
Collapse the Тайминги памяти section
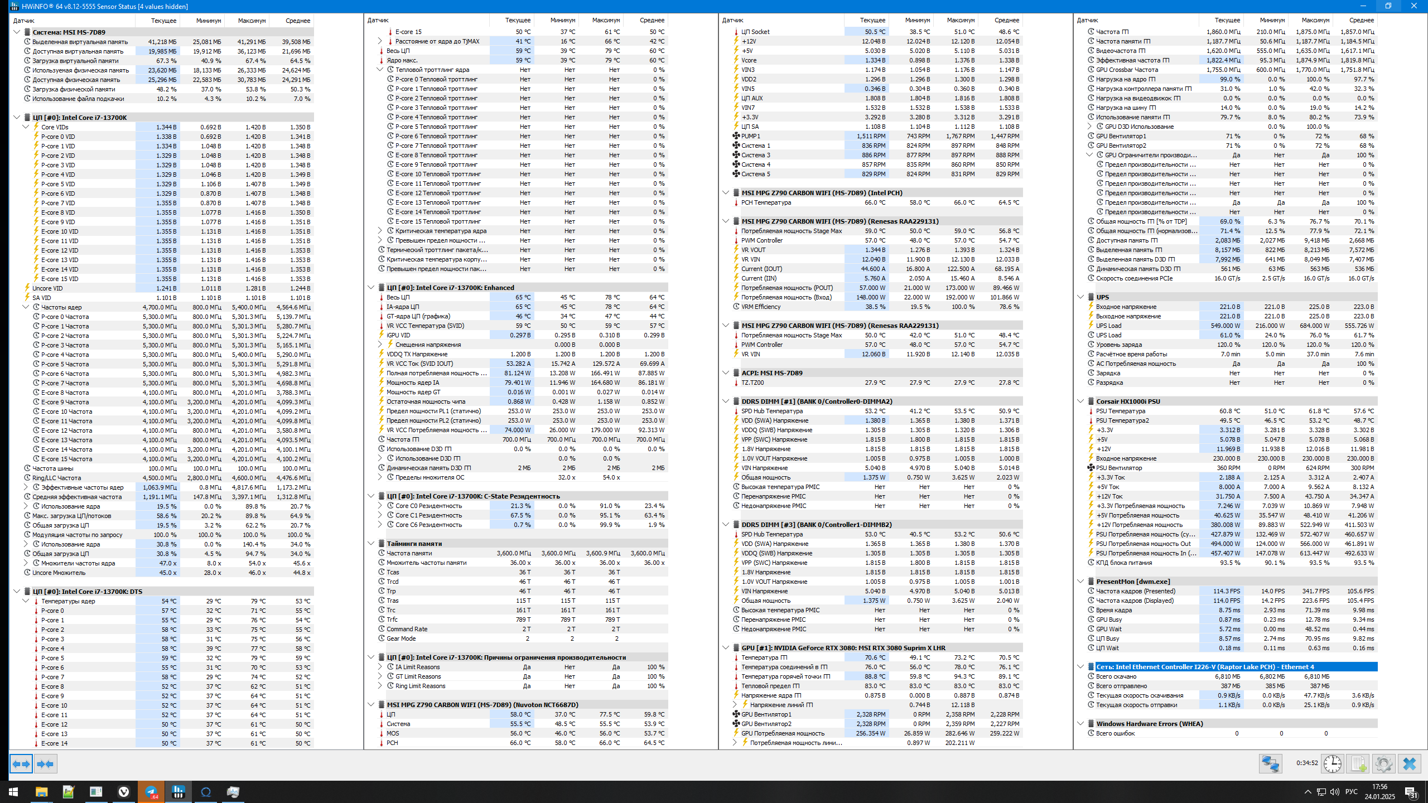coord(371,544)
